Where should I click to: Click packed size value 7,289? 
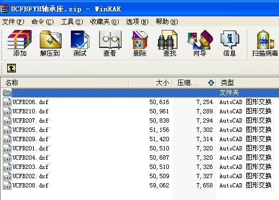click(204, 111)
